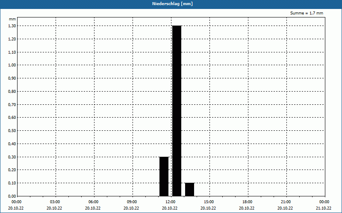Click the 03:00 time axis label
Viewport: 342px width, 213px height.
click(55, 202)
